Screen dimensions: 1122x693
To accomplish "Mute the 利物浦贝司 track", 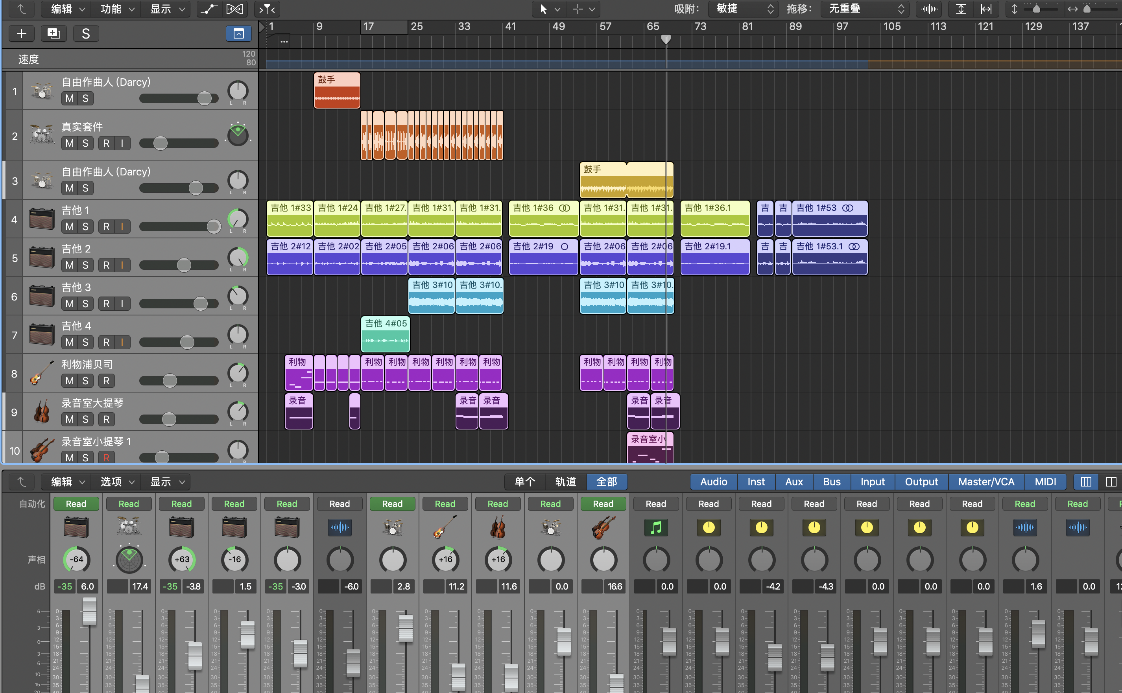I will (70, 380).
